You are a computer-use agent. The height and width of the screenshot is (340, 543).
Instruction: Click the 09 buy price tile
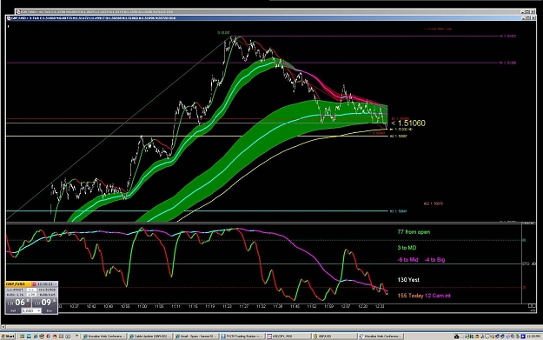pos(44,303)
